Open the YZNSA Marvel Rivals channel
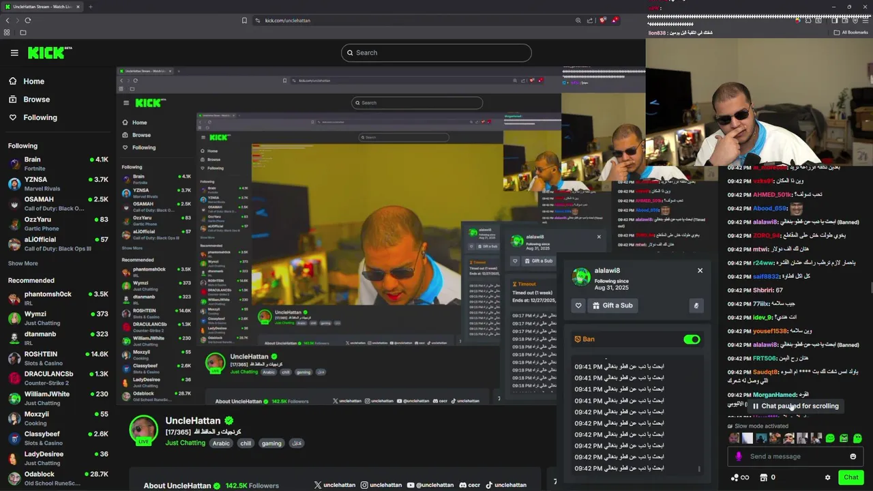This screenshot has width=873, height=491. (58, 183)
